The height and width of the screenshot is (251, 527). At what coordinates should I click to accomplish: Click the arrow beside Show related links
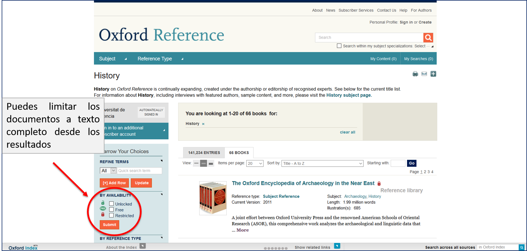pos(337,246)
